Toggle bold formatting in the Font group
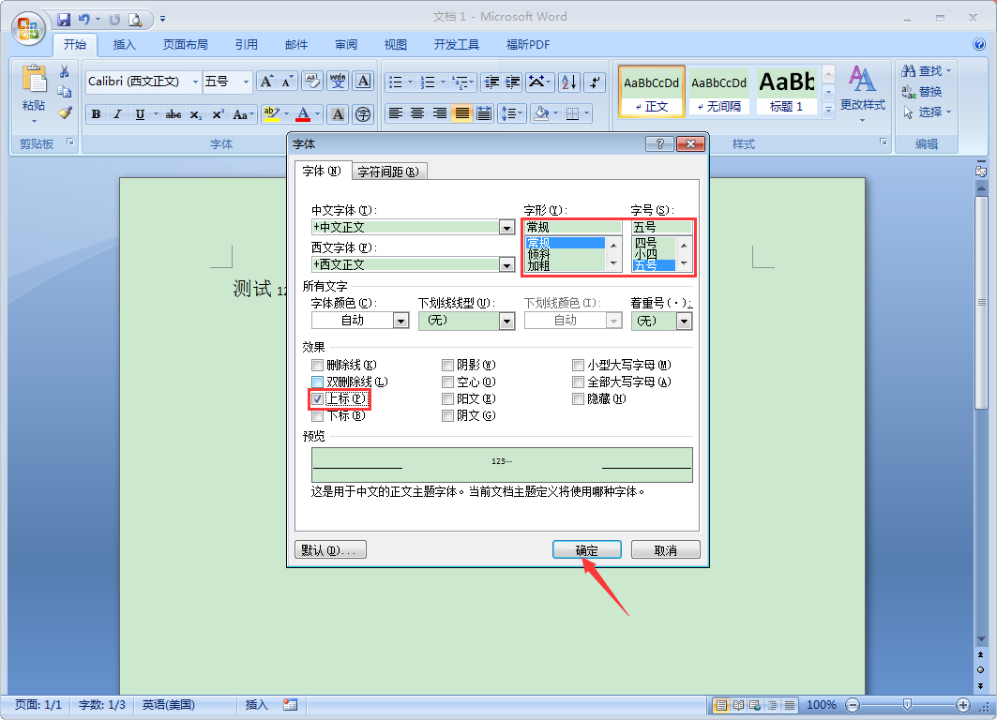997x720 pixels. pyautogui.click(x=96, y=114)
